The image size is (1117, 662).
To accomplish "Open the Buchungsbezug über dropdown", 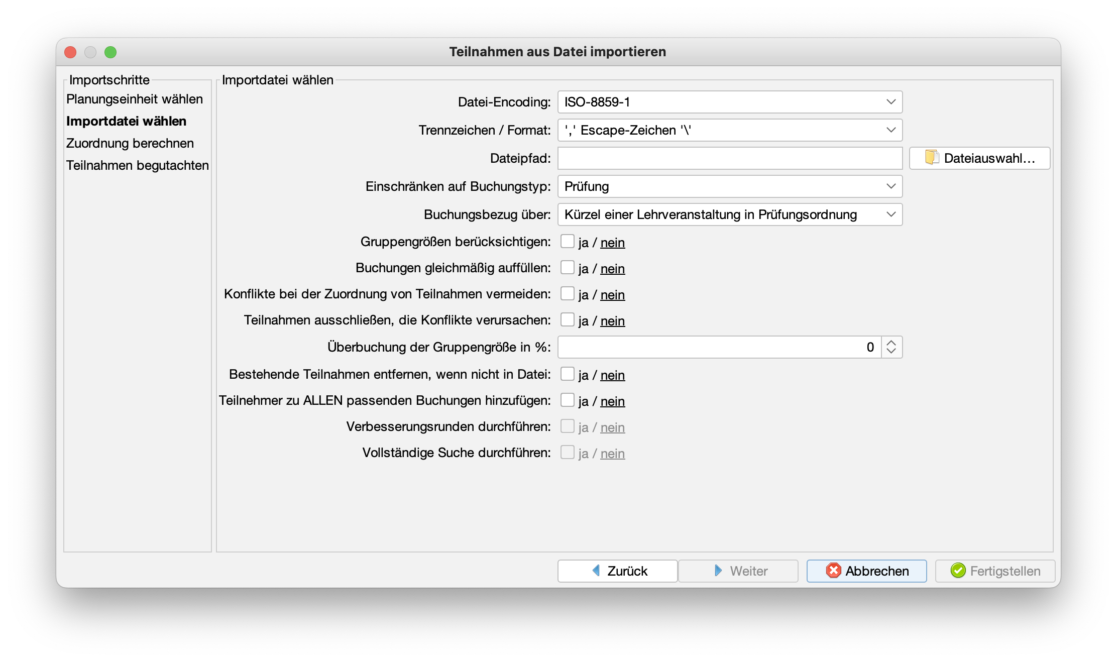I will point(730,214).
